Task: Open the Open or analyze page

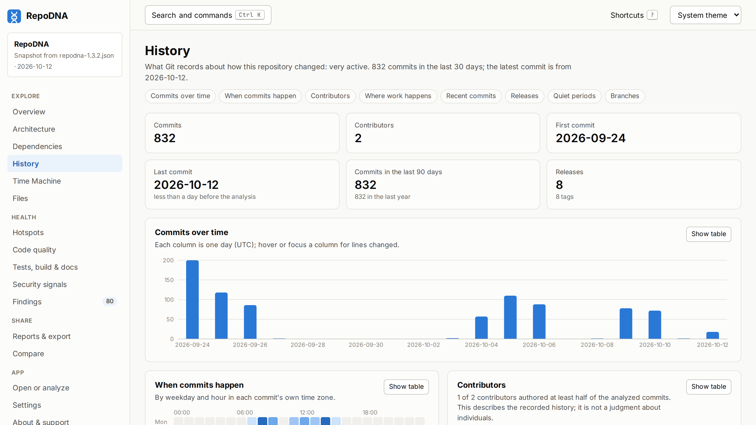Action: click(x=65, y=388)
